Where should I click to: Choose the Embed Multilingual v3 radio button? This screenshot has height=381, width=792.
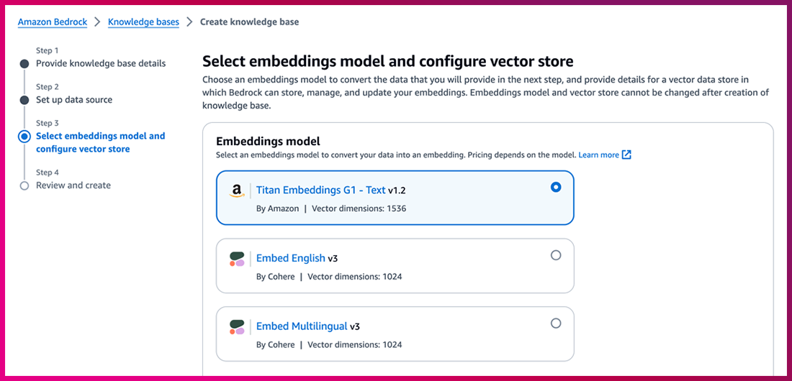pos(555,323)
